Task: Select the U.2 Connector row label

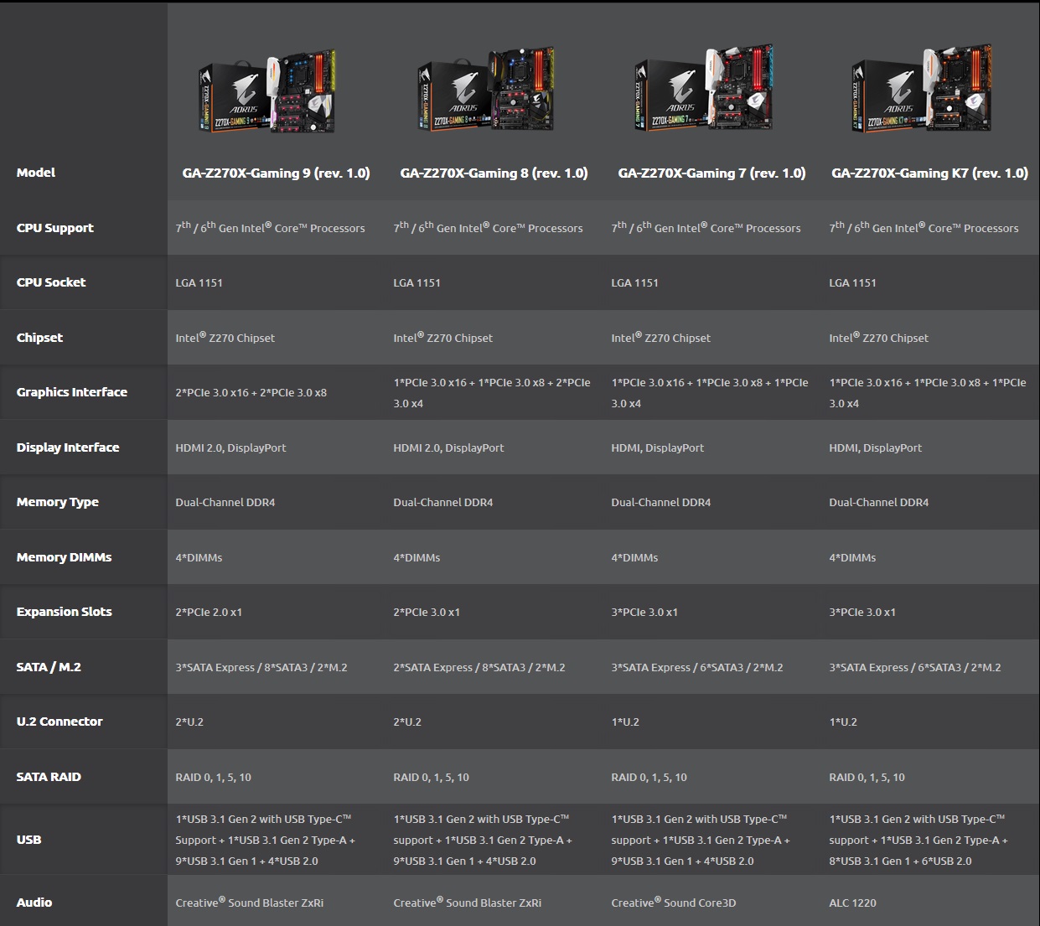Action: [x=60, y=722]
